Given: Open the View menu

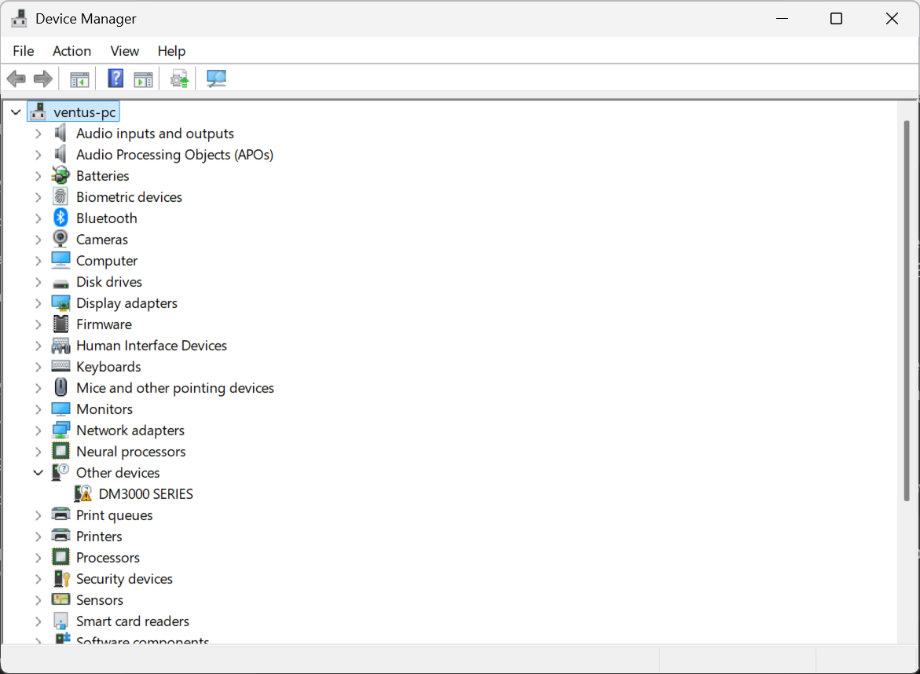Looking at the screenshot, I should coord(124,51).
